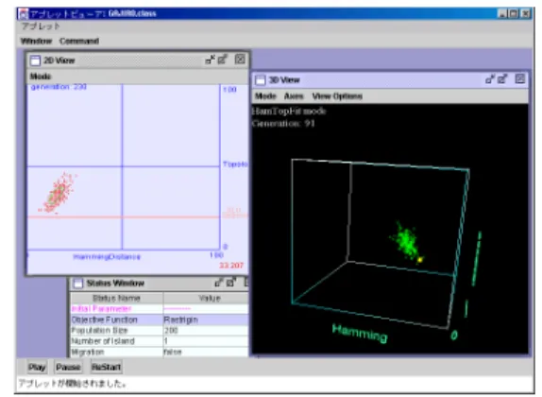Iconify the Status Window panel
Viewport: 542px width, 397px height.
(218, 283)
